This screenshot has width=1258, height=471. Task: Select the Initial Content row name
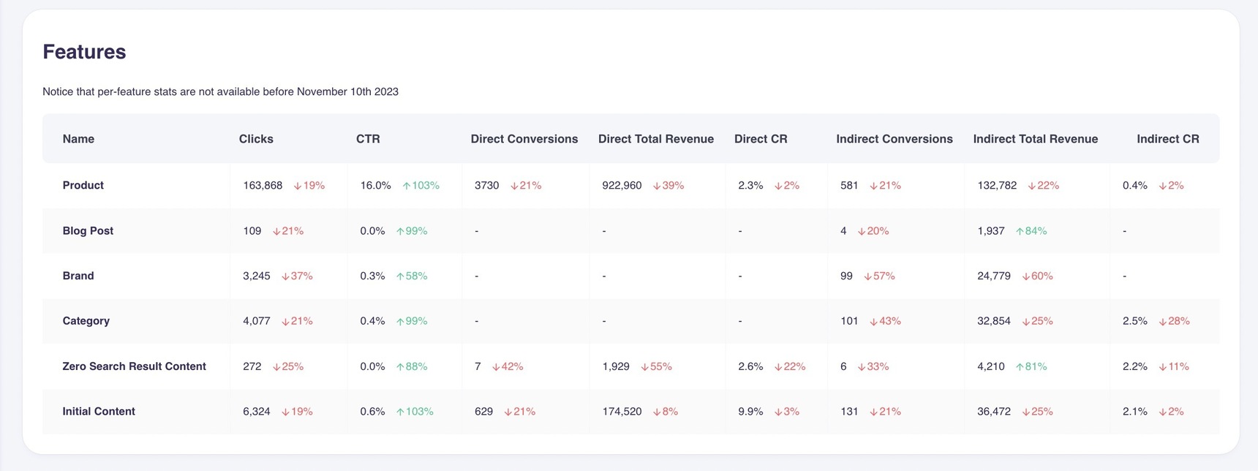tap(99, 412)
